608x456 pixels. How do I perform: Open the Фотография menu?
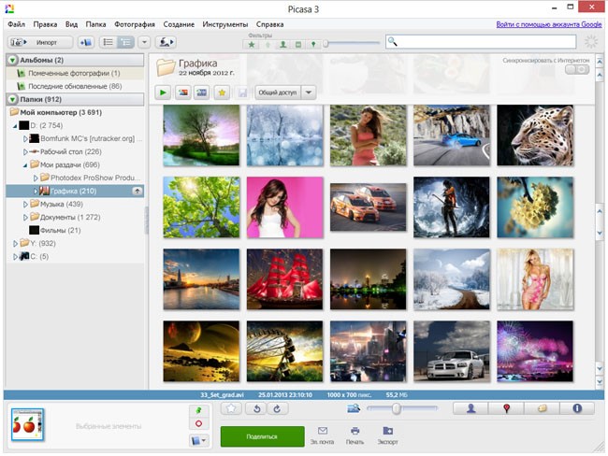coord(135,24)
